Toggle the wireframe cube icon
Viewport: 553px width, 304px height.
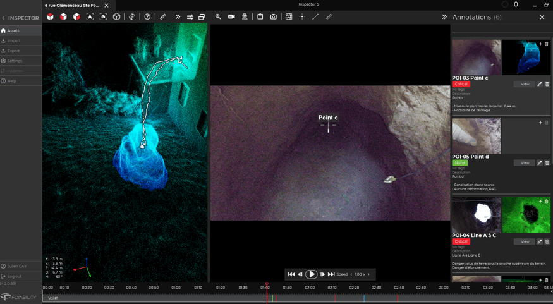[117, 16]
